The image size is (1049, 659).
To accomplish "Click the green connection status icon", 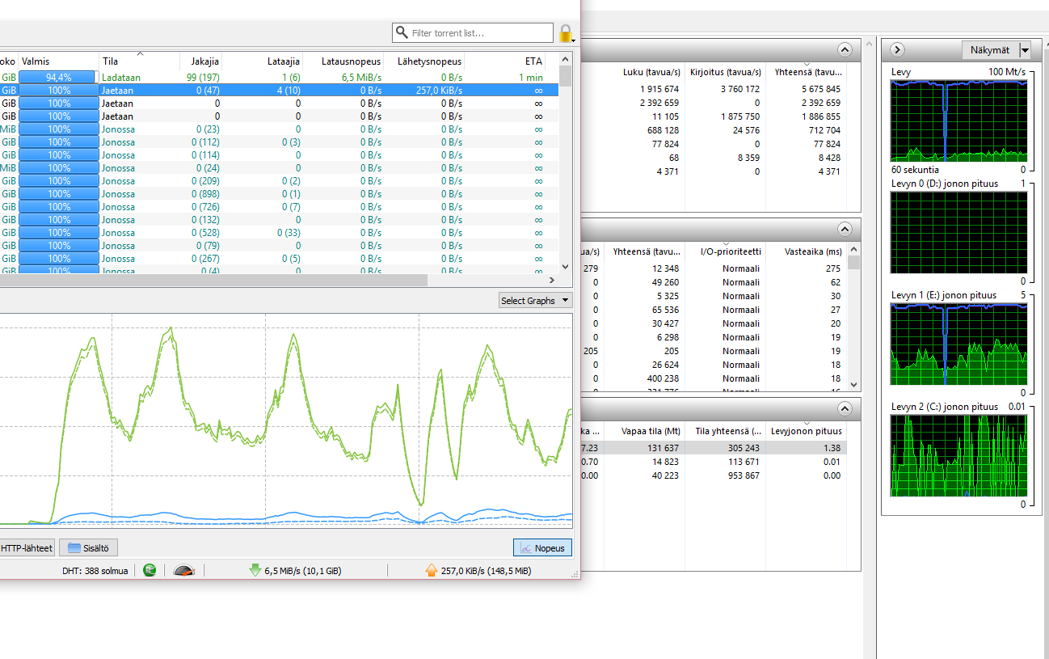I will pyautogui.click(x=150, y=570).
